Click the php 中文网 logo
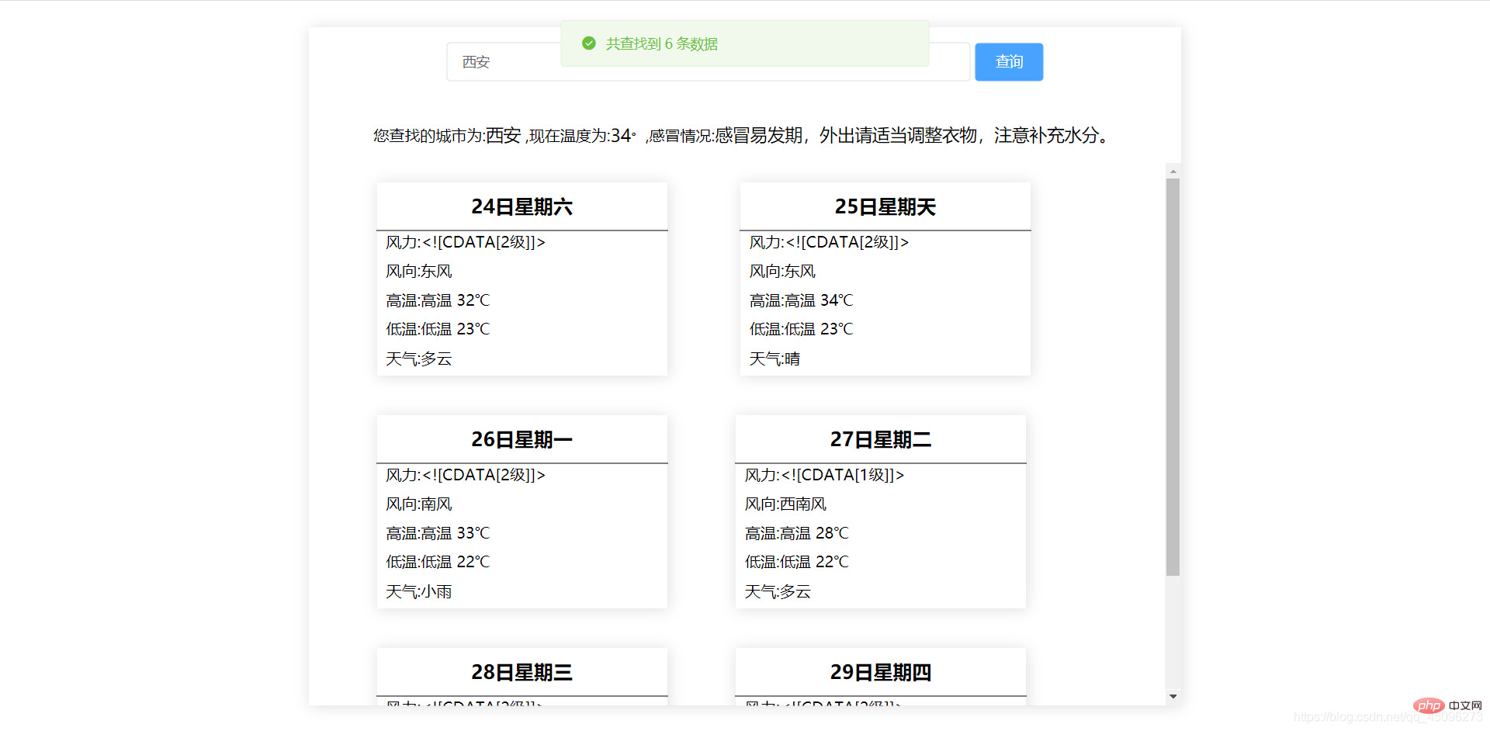Viewport: 1490px width, 731px height. 1447,705
